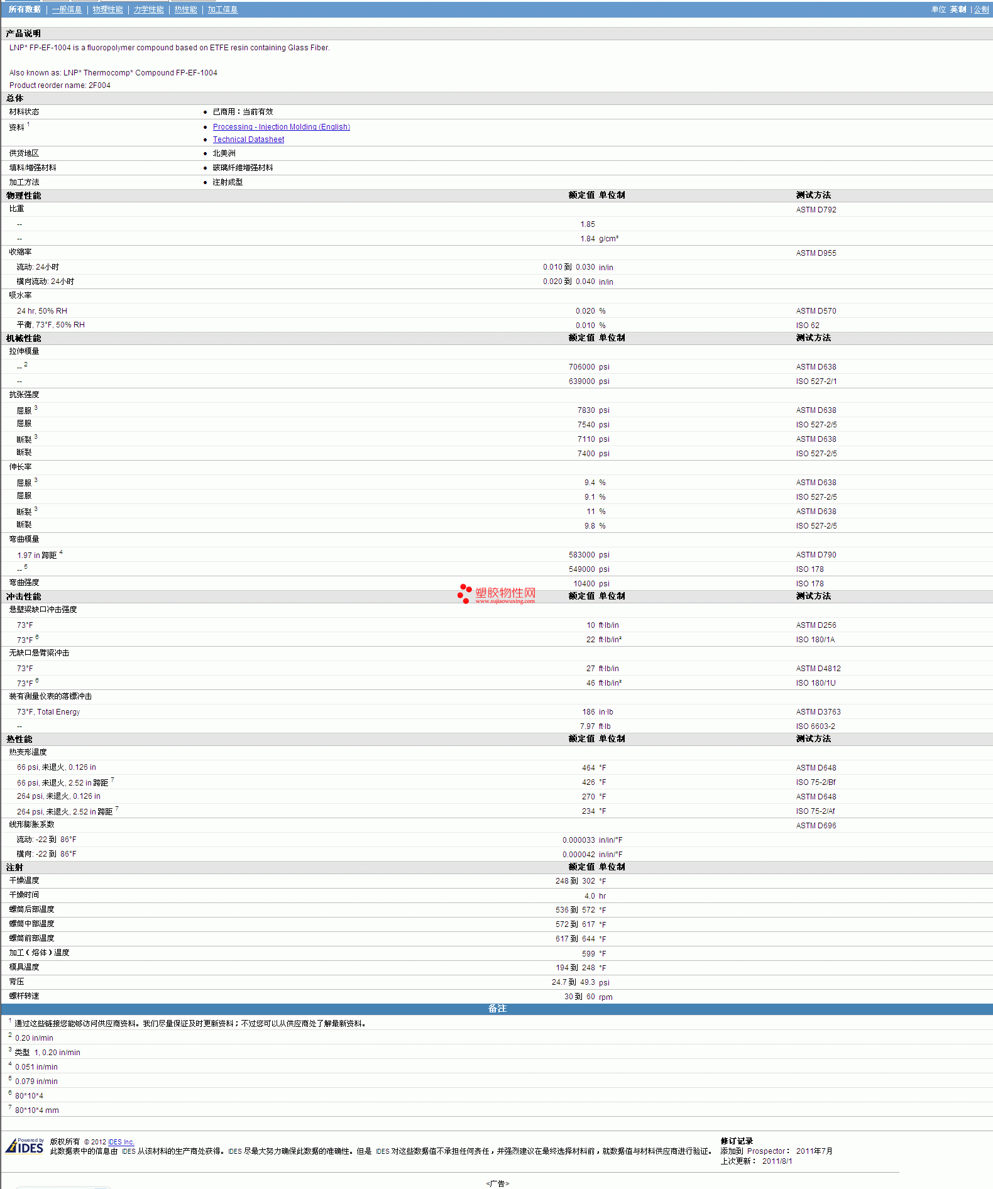Select the 464 °F heat deflection value
Screen dimensions: 993x1189
594,768
